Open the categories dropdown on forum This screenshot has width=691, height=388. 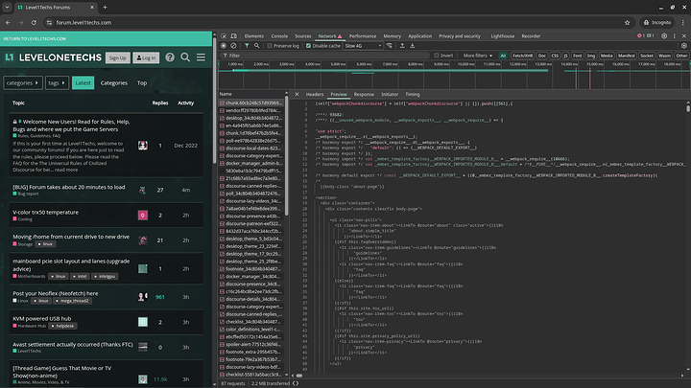tap(20, 83)
